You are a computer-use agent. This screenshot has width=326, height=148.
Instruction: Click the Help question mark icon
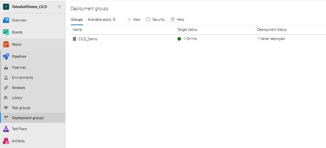(172, 19)
